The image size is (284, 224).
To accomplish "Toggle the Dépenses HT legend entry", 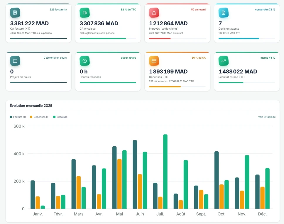I will [40, 117].
